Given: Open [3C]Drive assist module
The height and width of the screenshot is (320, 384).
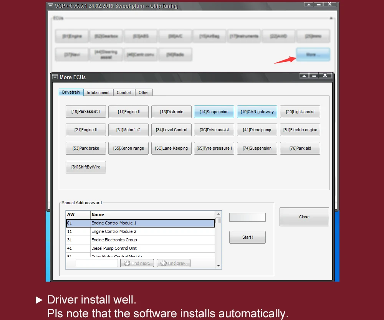Looking at the screenshot, I should point(214,130).
